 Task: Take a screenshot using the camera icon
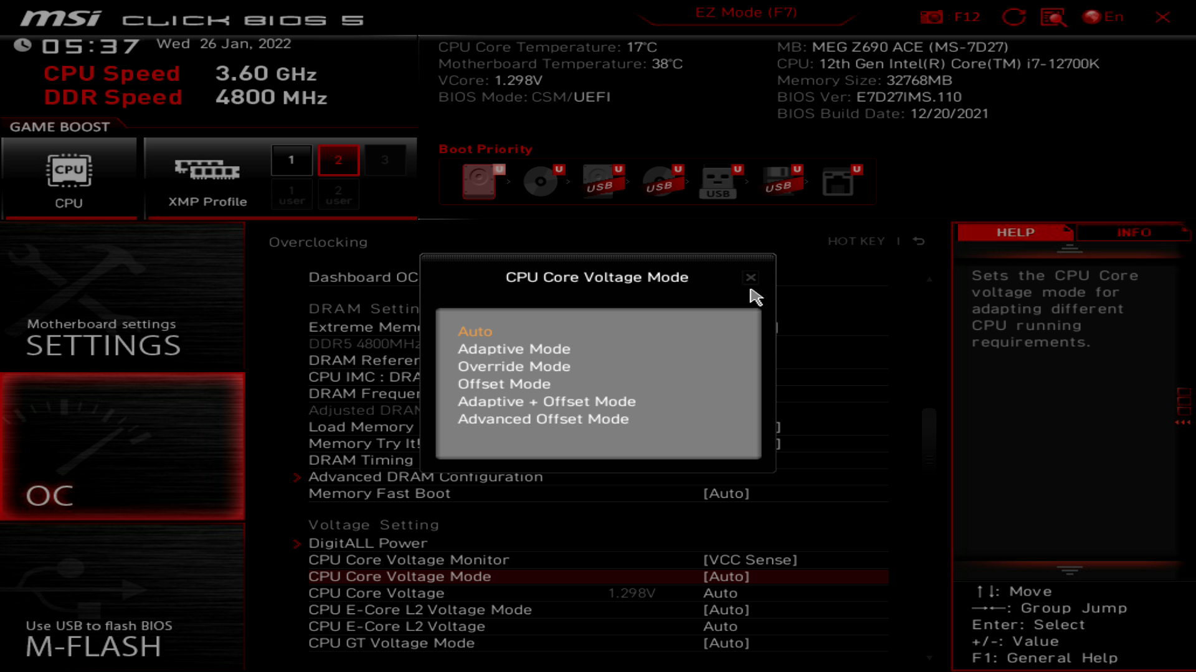931,17
